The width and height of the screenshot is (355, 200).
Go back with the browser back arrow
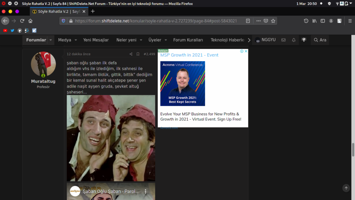(x=5, y=21)
